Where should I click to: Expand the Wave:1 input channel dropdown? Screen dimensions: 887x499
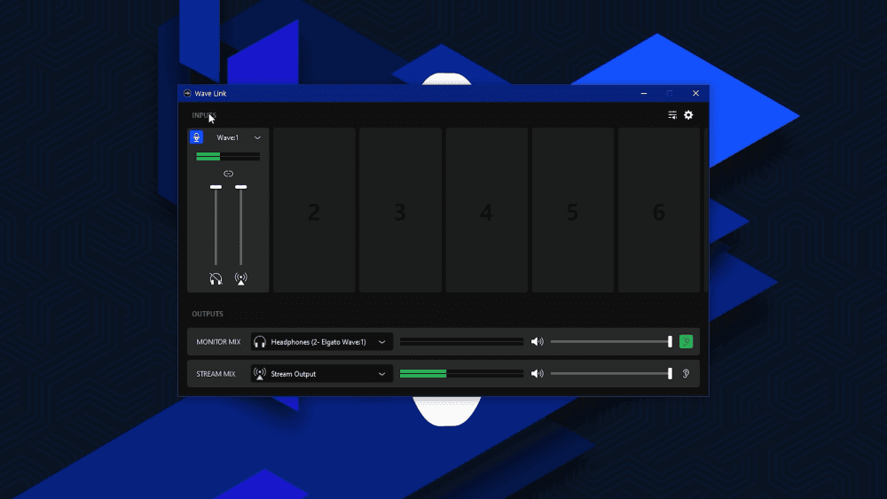coord(257,137)
